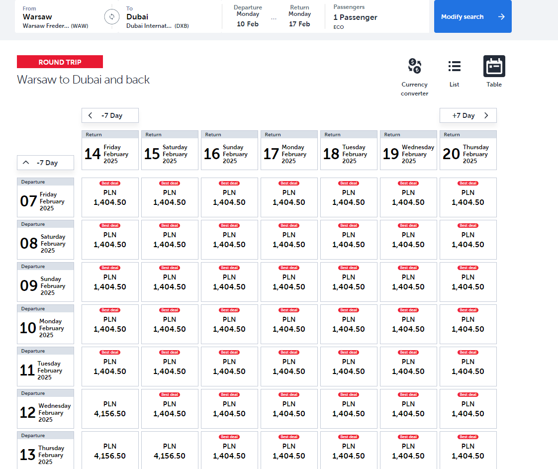Viewport: 558px width, 469px height.
Task: Change the departure date 10 Feb
Action: pyautogui.click(x=248, y=16)
